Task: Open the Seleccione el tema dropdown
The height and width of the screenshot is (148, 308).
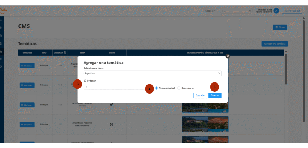Action: click(x=219, y=73)
